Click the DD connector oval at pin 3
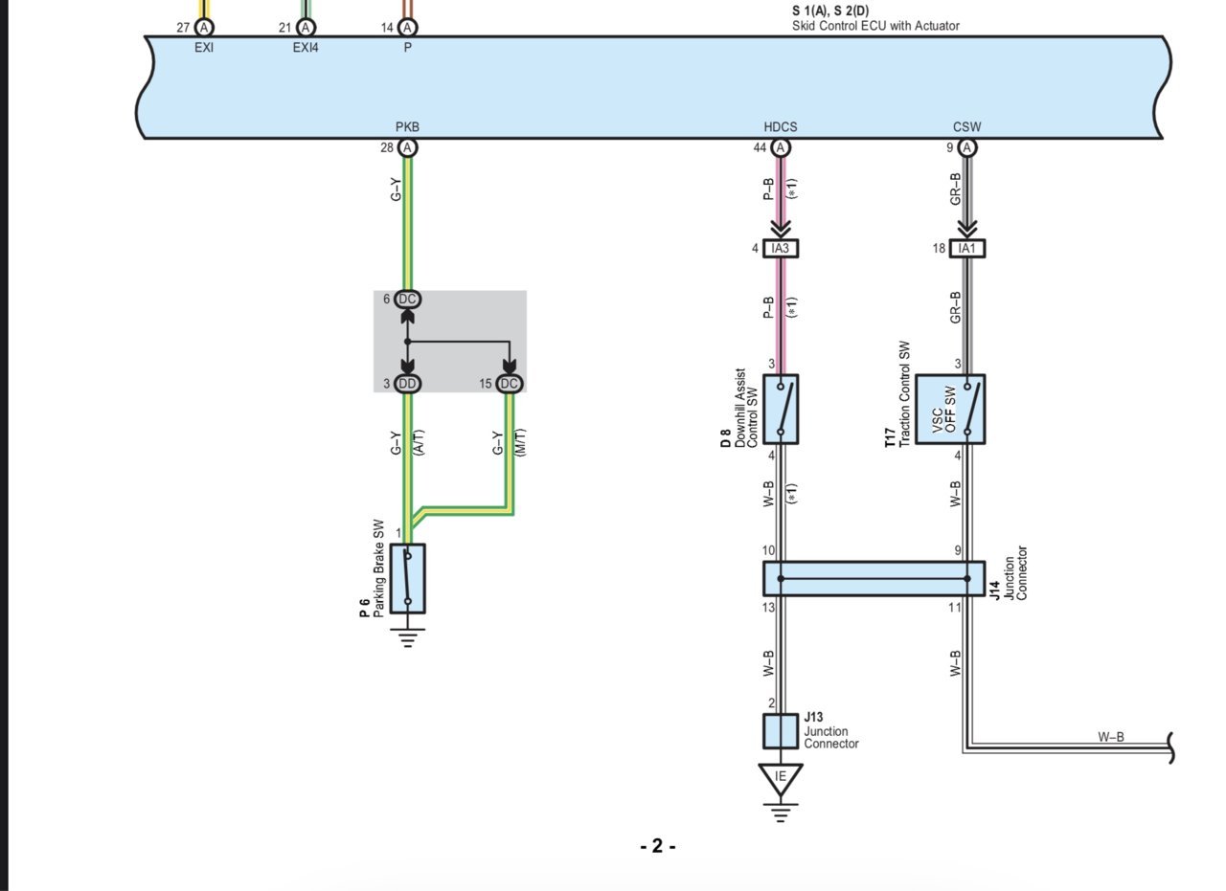1226x891 pixels. 408,384
